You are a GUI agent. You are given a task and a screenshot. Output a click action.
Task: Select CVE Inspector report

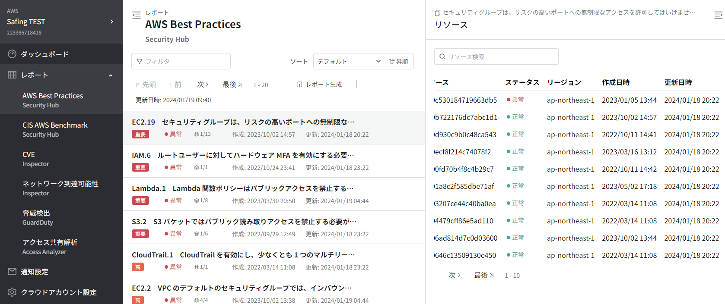coord(61,159)
